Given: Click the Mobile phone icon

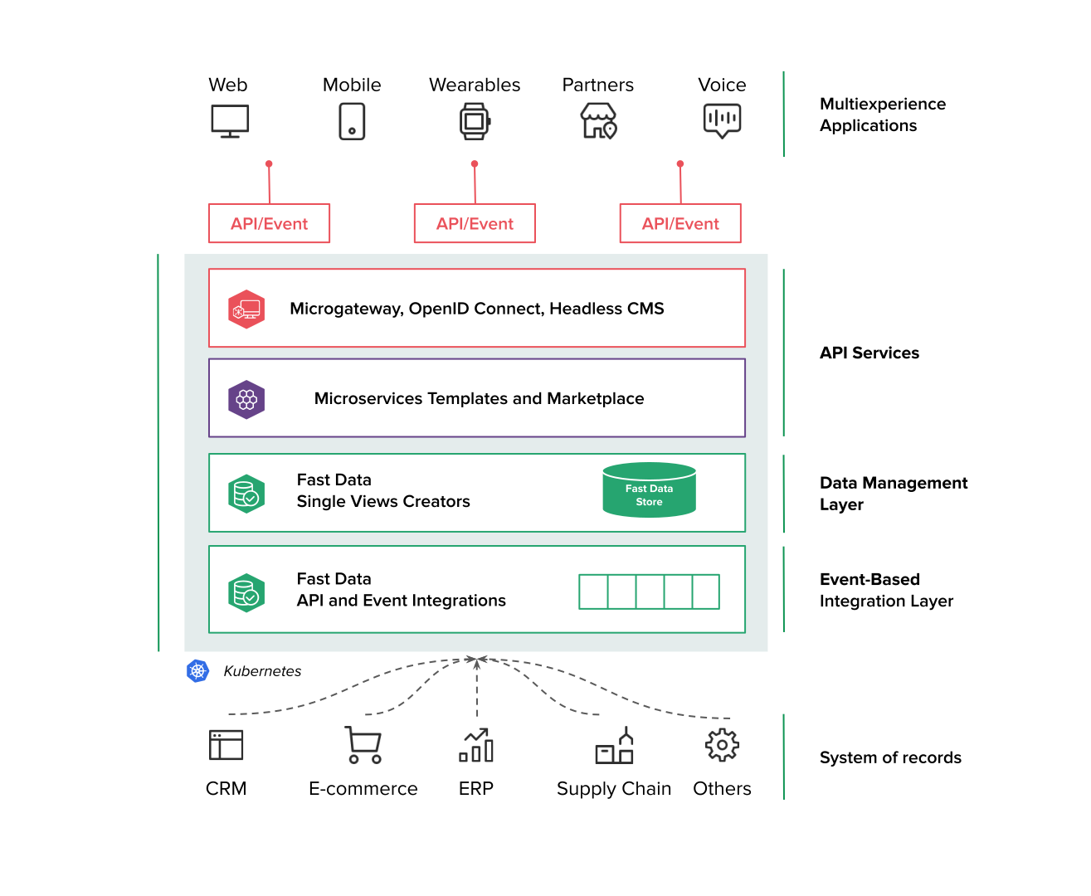Looking at the screenshot, I should (x=352, y=121).
